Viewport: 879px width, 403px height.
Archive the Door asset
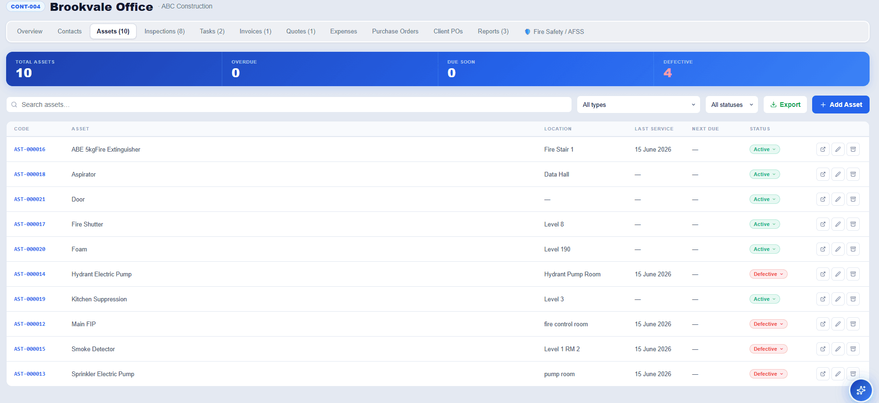coord(853,199)
